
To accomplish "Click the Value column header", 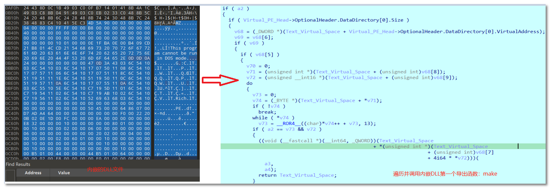I will pyautogui.click(x=64, y=173).
